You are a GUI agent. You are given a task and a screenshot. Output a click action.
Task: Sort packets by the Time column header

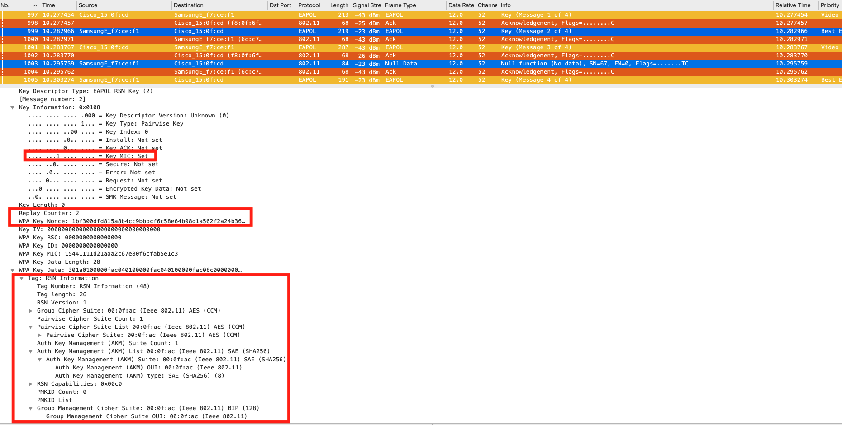point(49,5)
